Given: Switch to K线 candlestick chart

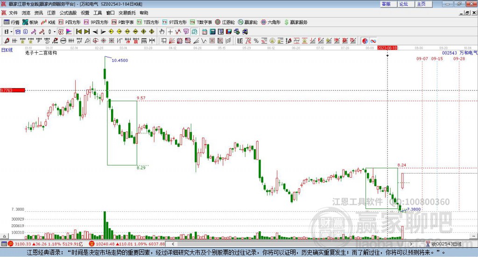Looking at the screenshot, I should (48, 22).
